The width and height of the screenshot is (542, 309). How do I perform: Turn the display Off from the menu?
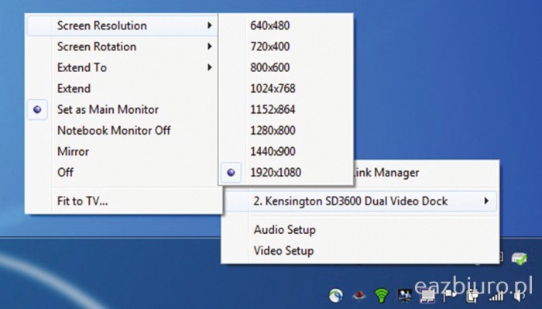[x=122, y=172]
